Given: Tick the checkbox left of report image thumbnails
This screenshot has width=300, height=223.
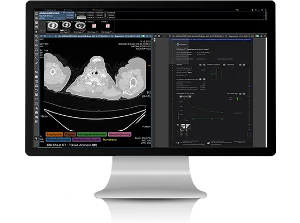Looking at the screenshot, I should (178, 125).
